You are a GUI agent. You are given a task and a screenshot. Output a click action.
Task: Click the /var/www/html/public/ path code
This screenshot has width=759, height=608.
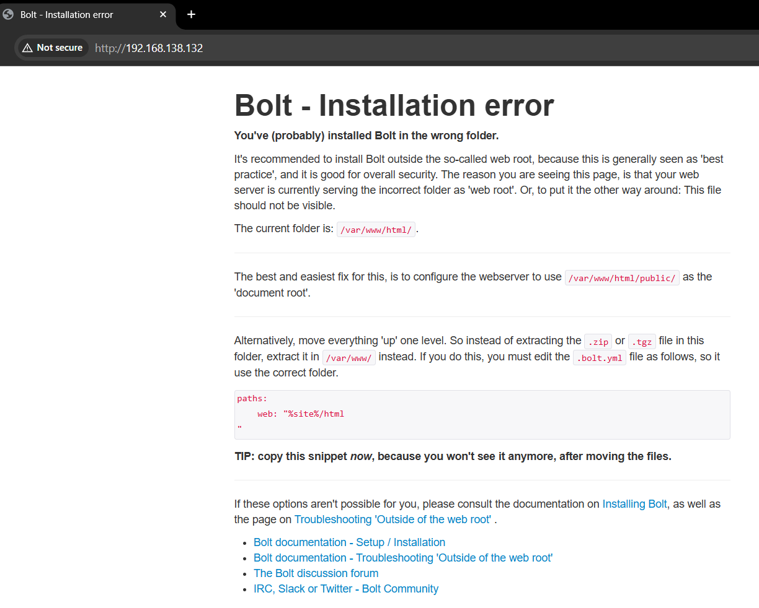pyautogui.click(x=622, y=278)
